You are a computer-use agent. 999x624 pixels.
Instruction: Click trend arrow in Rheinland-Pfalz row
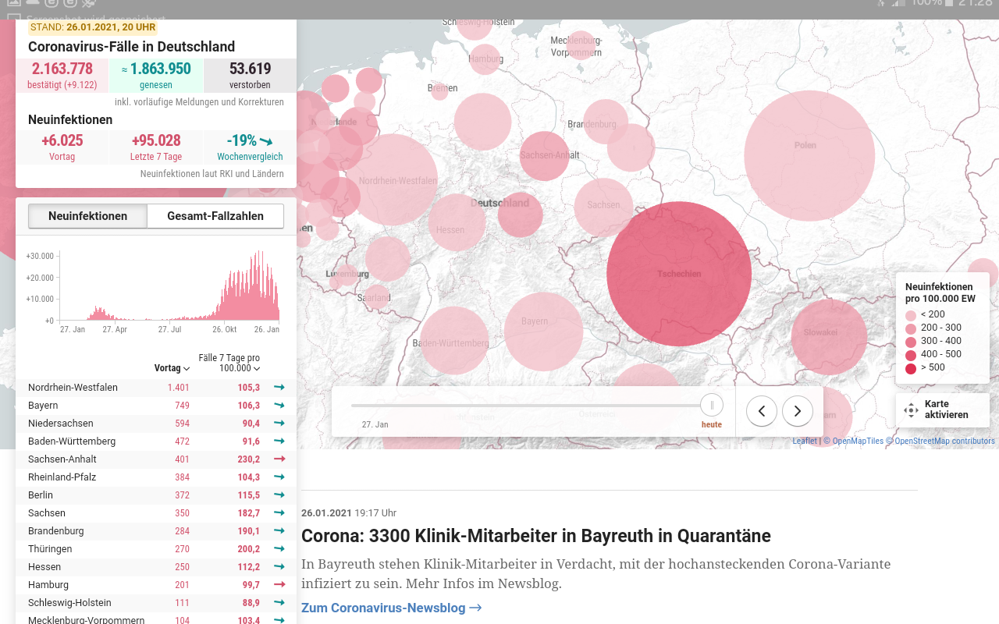(279, 477)
